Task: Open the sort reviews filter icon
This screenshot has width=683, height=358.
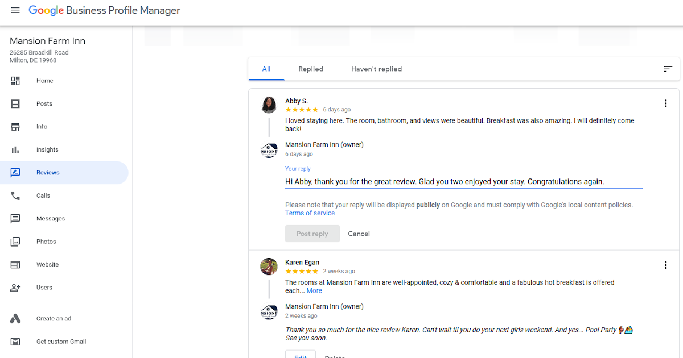Action: (668, 69)
